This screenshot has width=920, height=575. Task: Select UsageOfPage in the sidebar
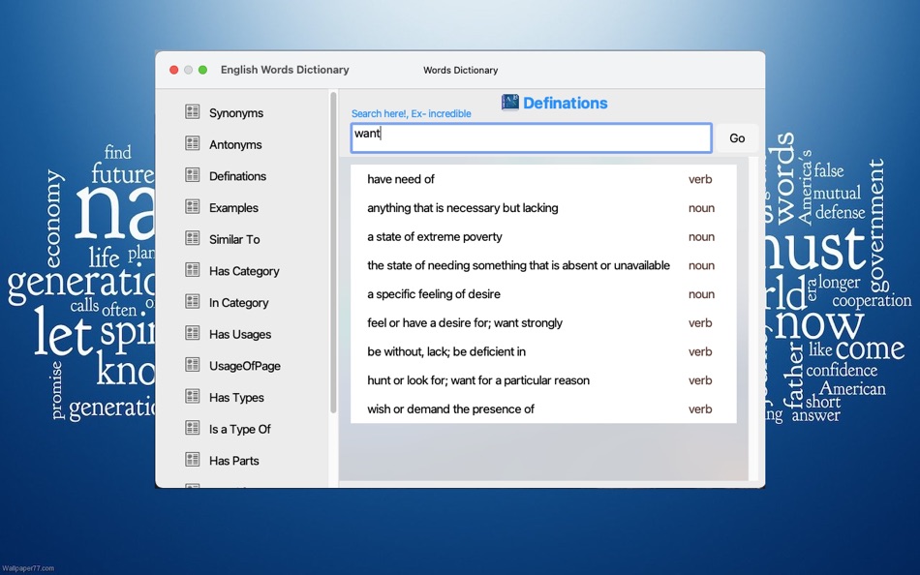click(244, 366)
